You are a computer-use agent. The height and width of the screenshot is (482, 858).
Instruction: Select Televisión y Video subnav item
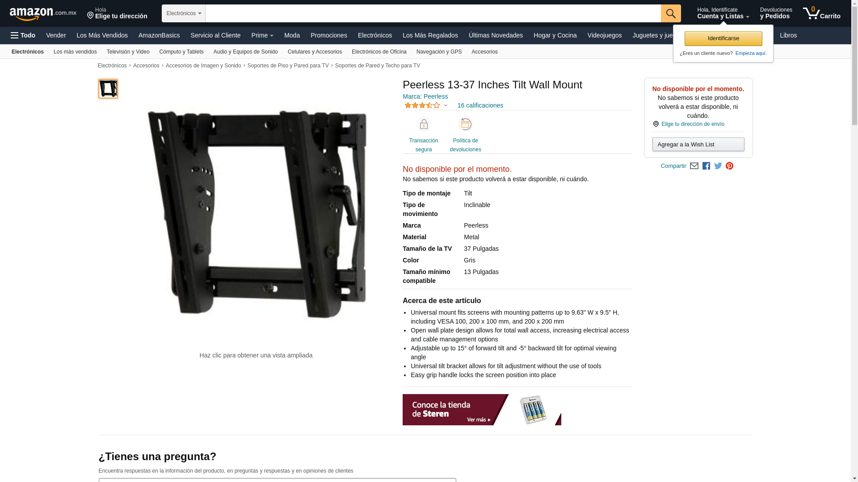128,52
